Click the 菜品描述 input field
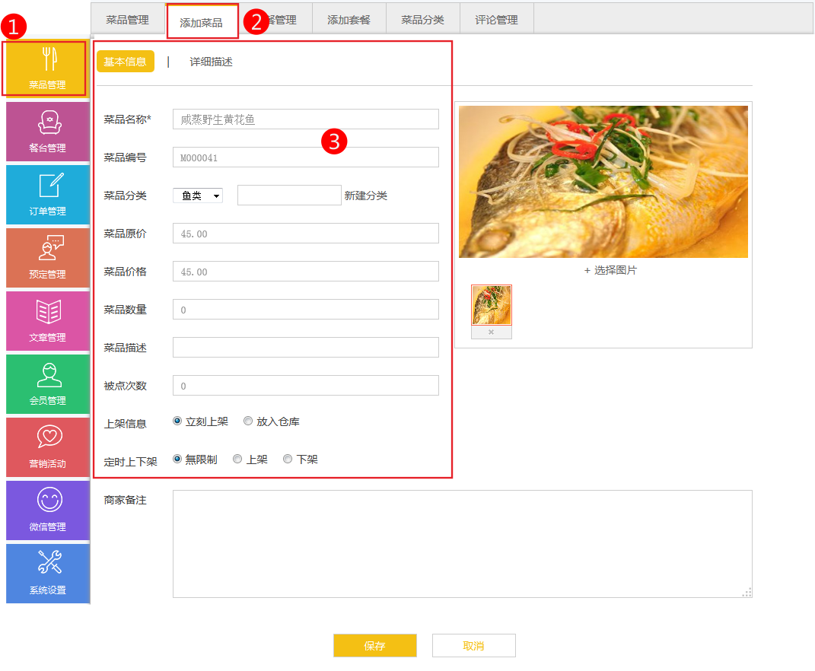The image size is (815, 671). 305,347
